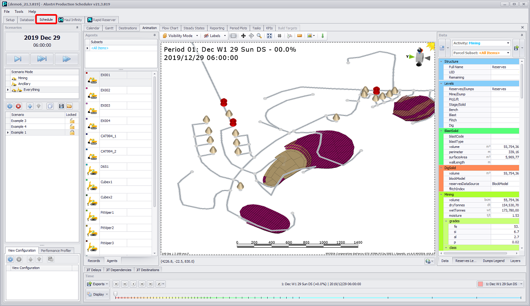This screenshot has height=306, width=530.
Task: Open the Tools menu
Action: pos(19,11)
